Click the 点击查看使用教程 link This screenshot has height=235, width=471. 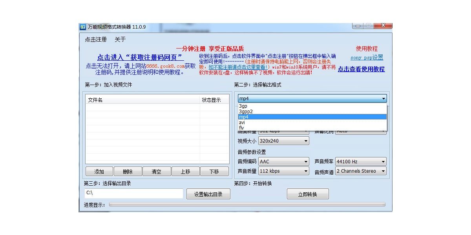(x=361, y=69)
